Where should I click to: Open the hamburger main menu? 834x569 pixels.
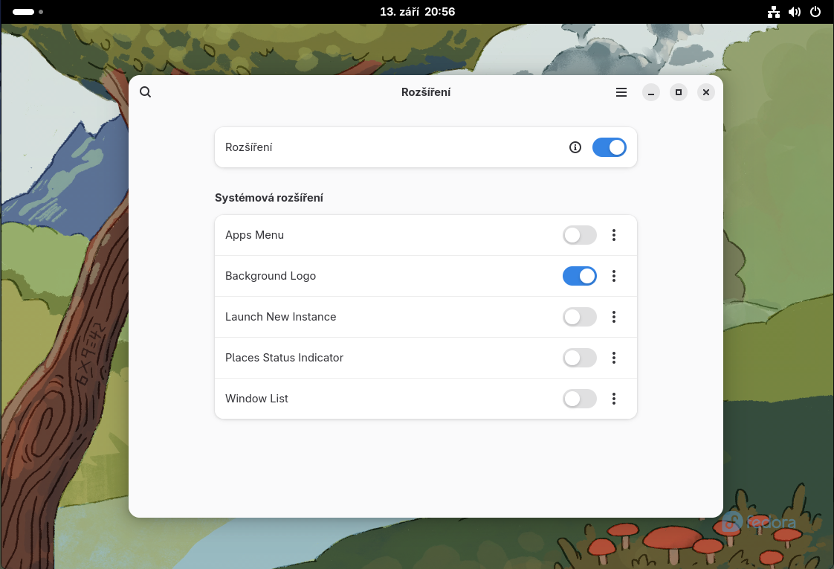tap(621, 92)
